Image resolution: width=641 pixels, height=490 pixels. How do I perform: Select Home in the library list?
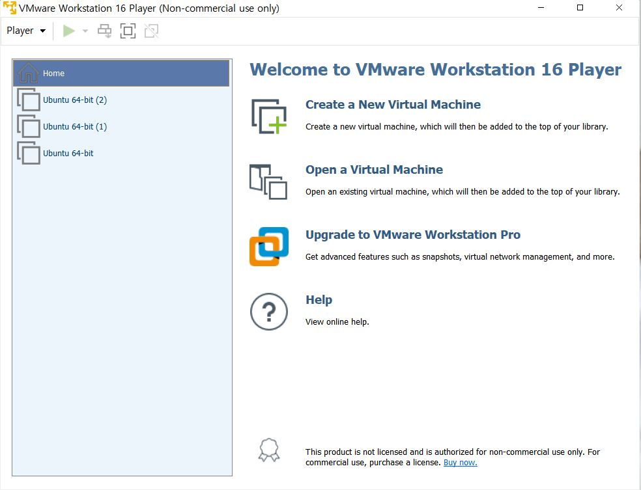(x=121, y=73)
